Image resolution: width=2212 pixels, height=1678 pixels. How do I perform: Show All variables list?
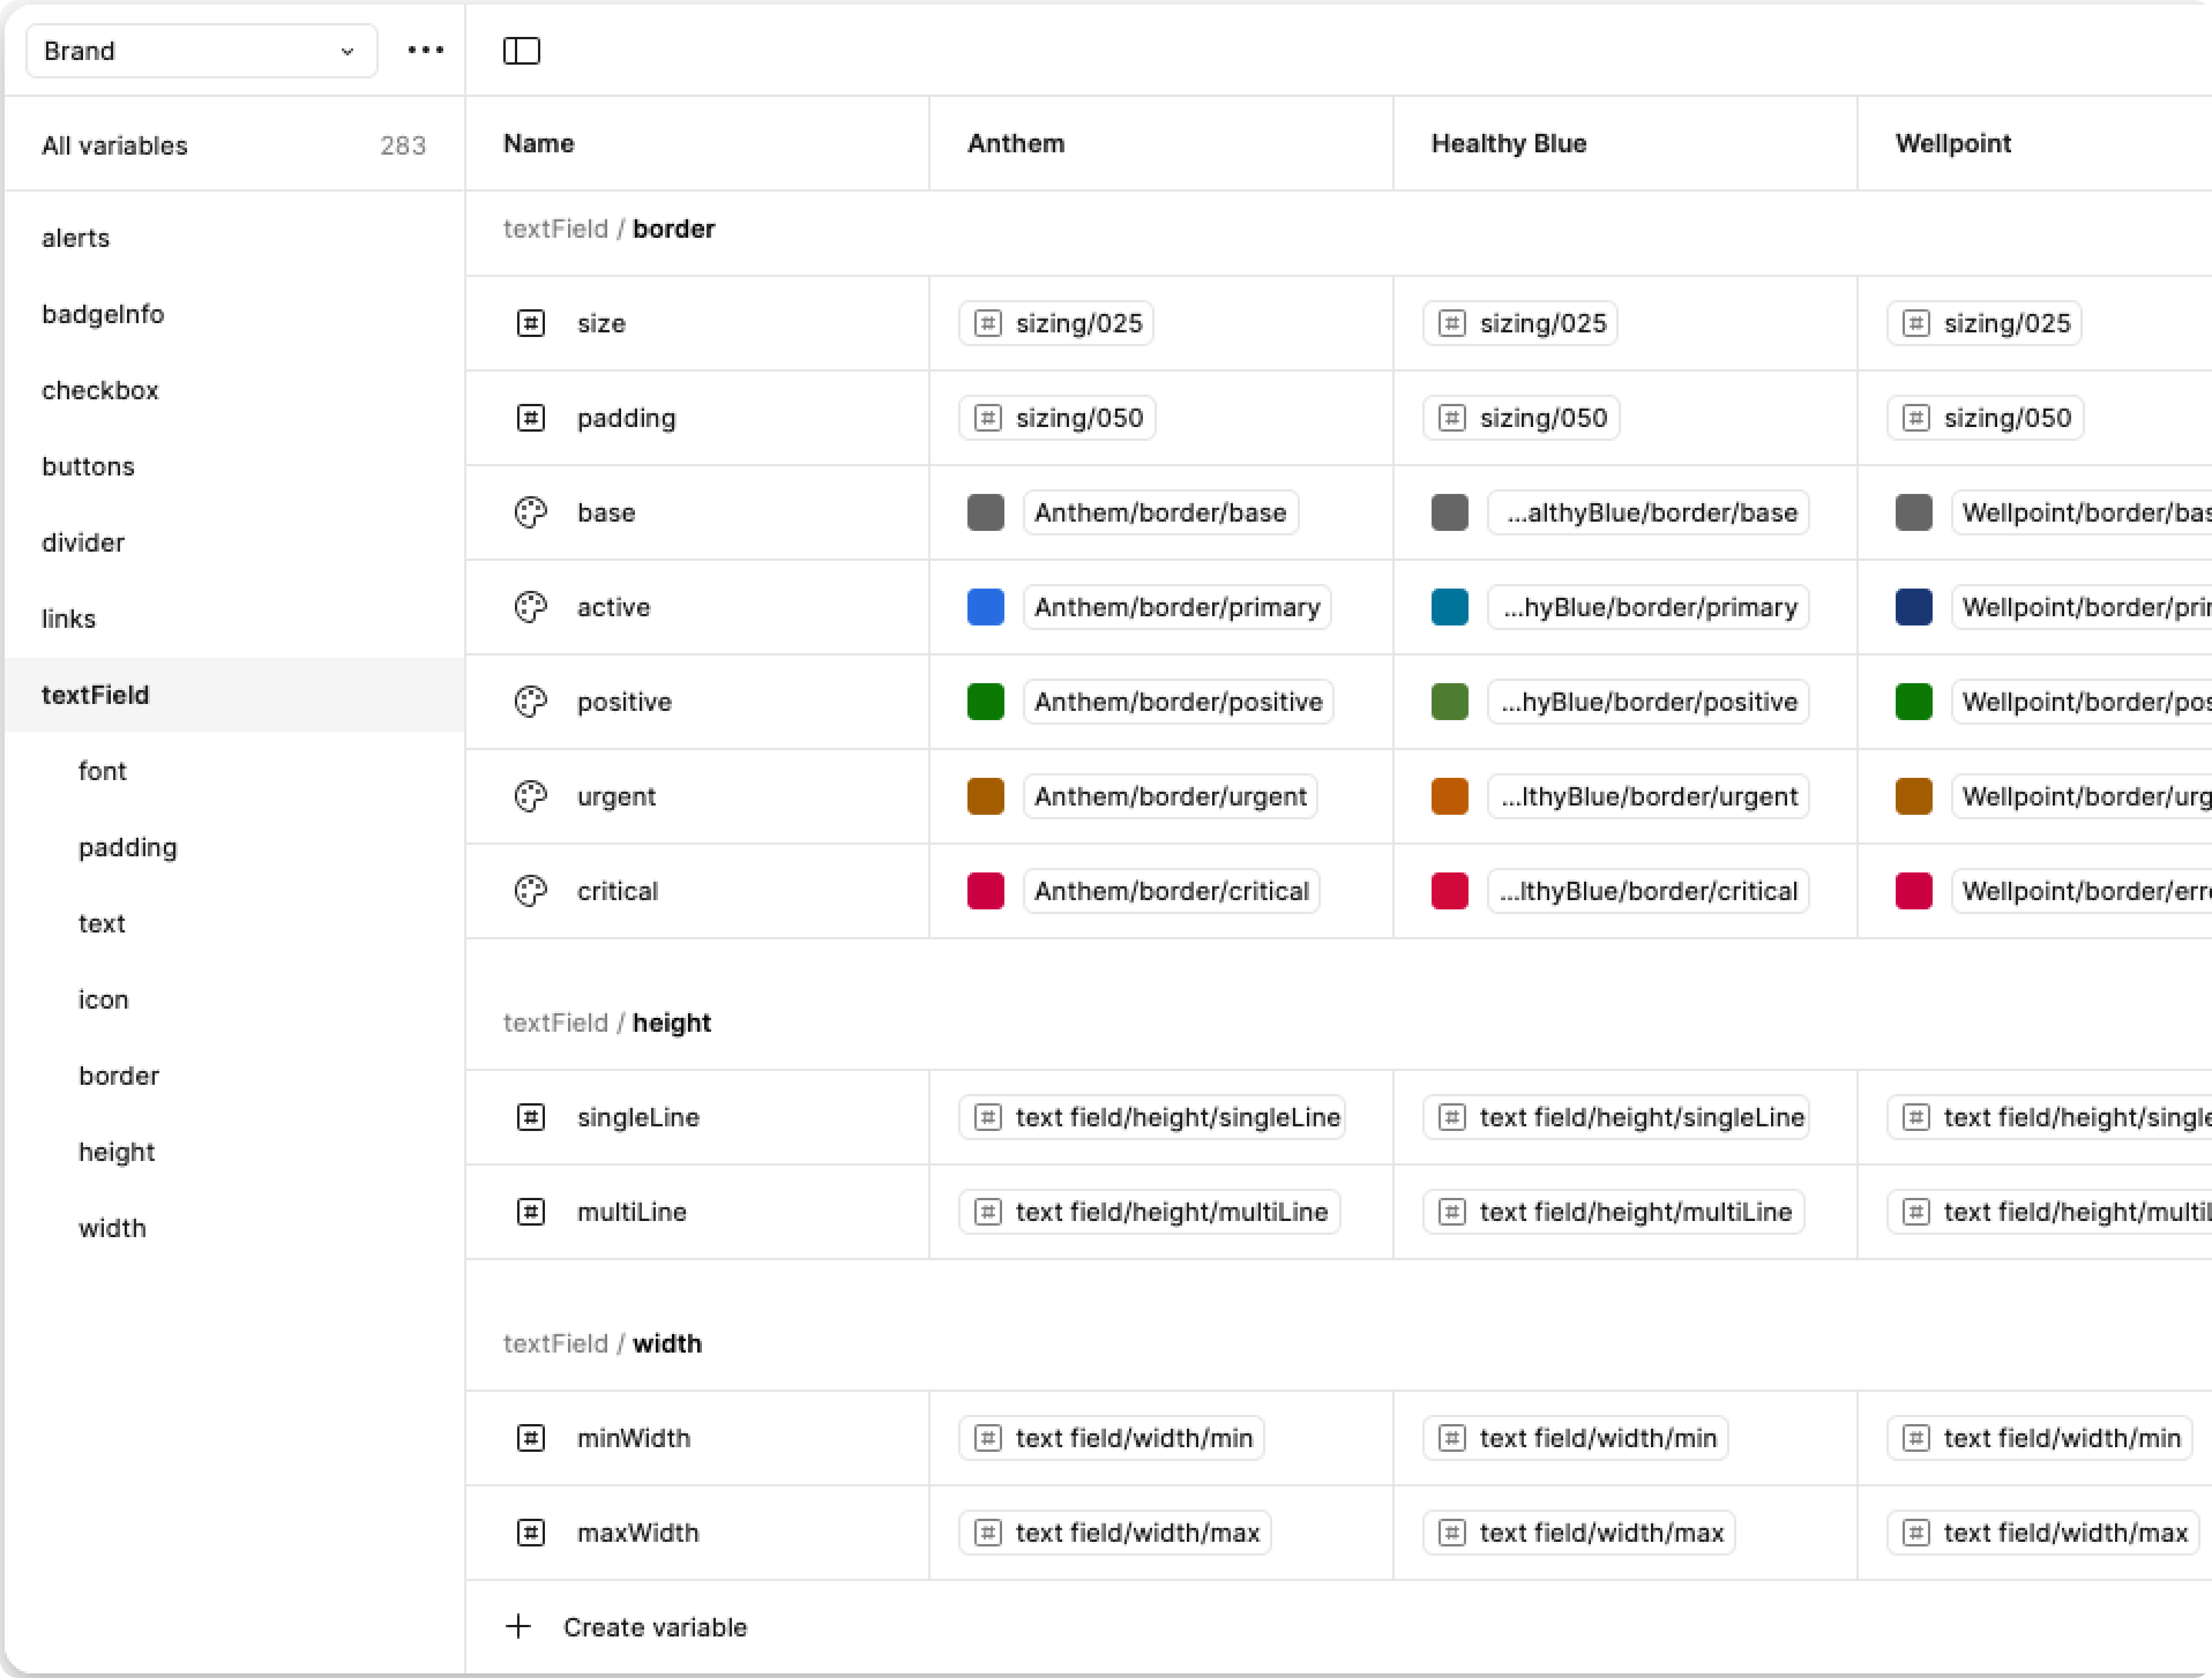pyautogui.click(x=115, y=146)
